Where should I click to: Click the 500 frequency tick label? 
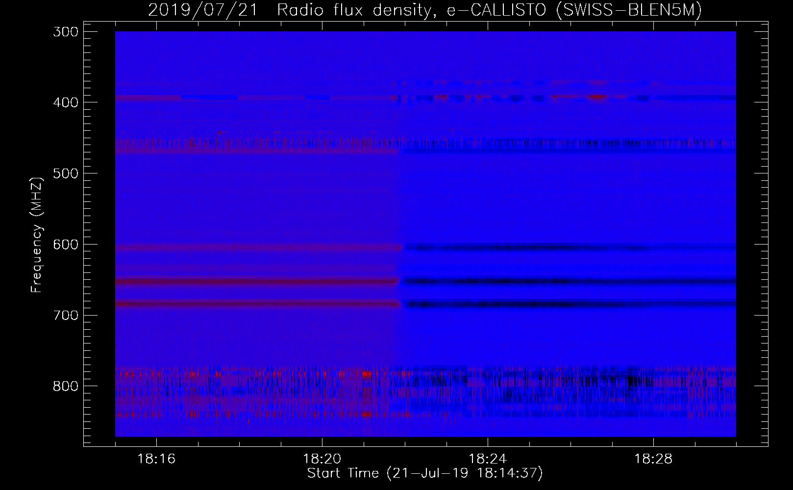65,173
